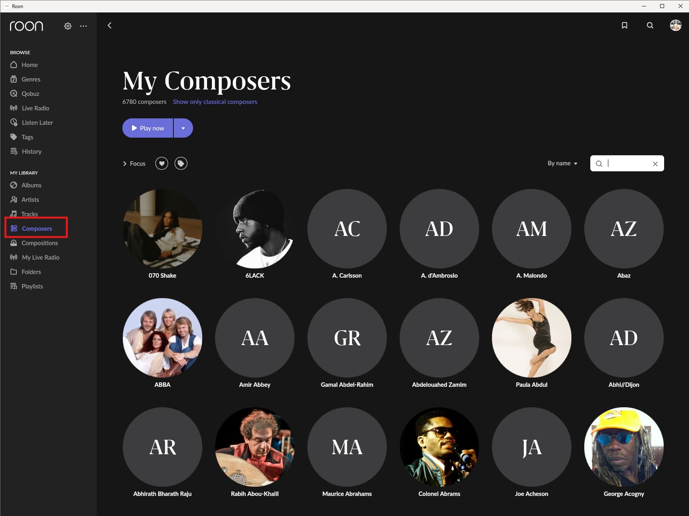Open Colonel Abrams composer photo
The width and height of the screenshot is (689, 516).
coord(439,447)
